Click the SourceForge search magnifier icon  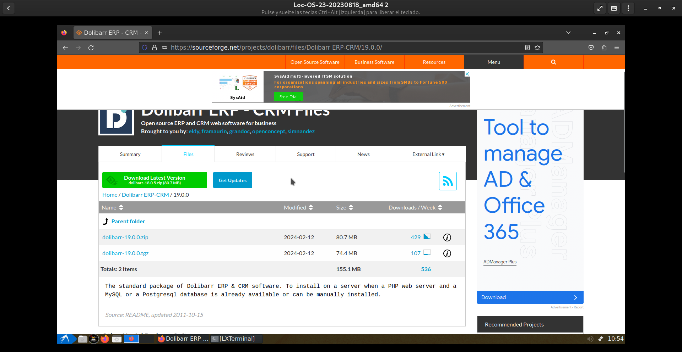click(x=553, y=62)
